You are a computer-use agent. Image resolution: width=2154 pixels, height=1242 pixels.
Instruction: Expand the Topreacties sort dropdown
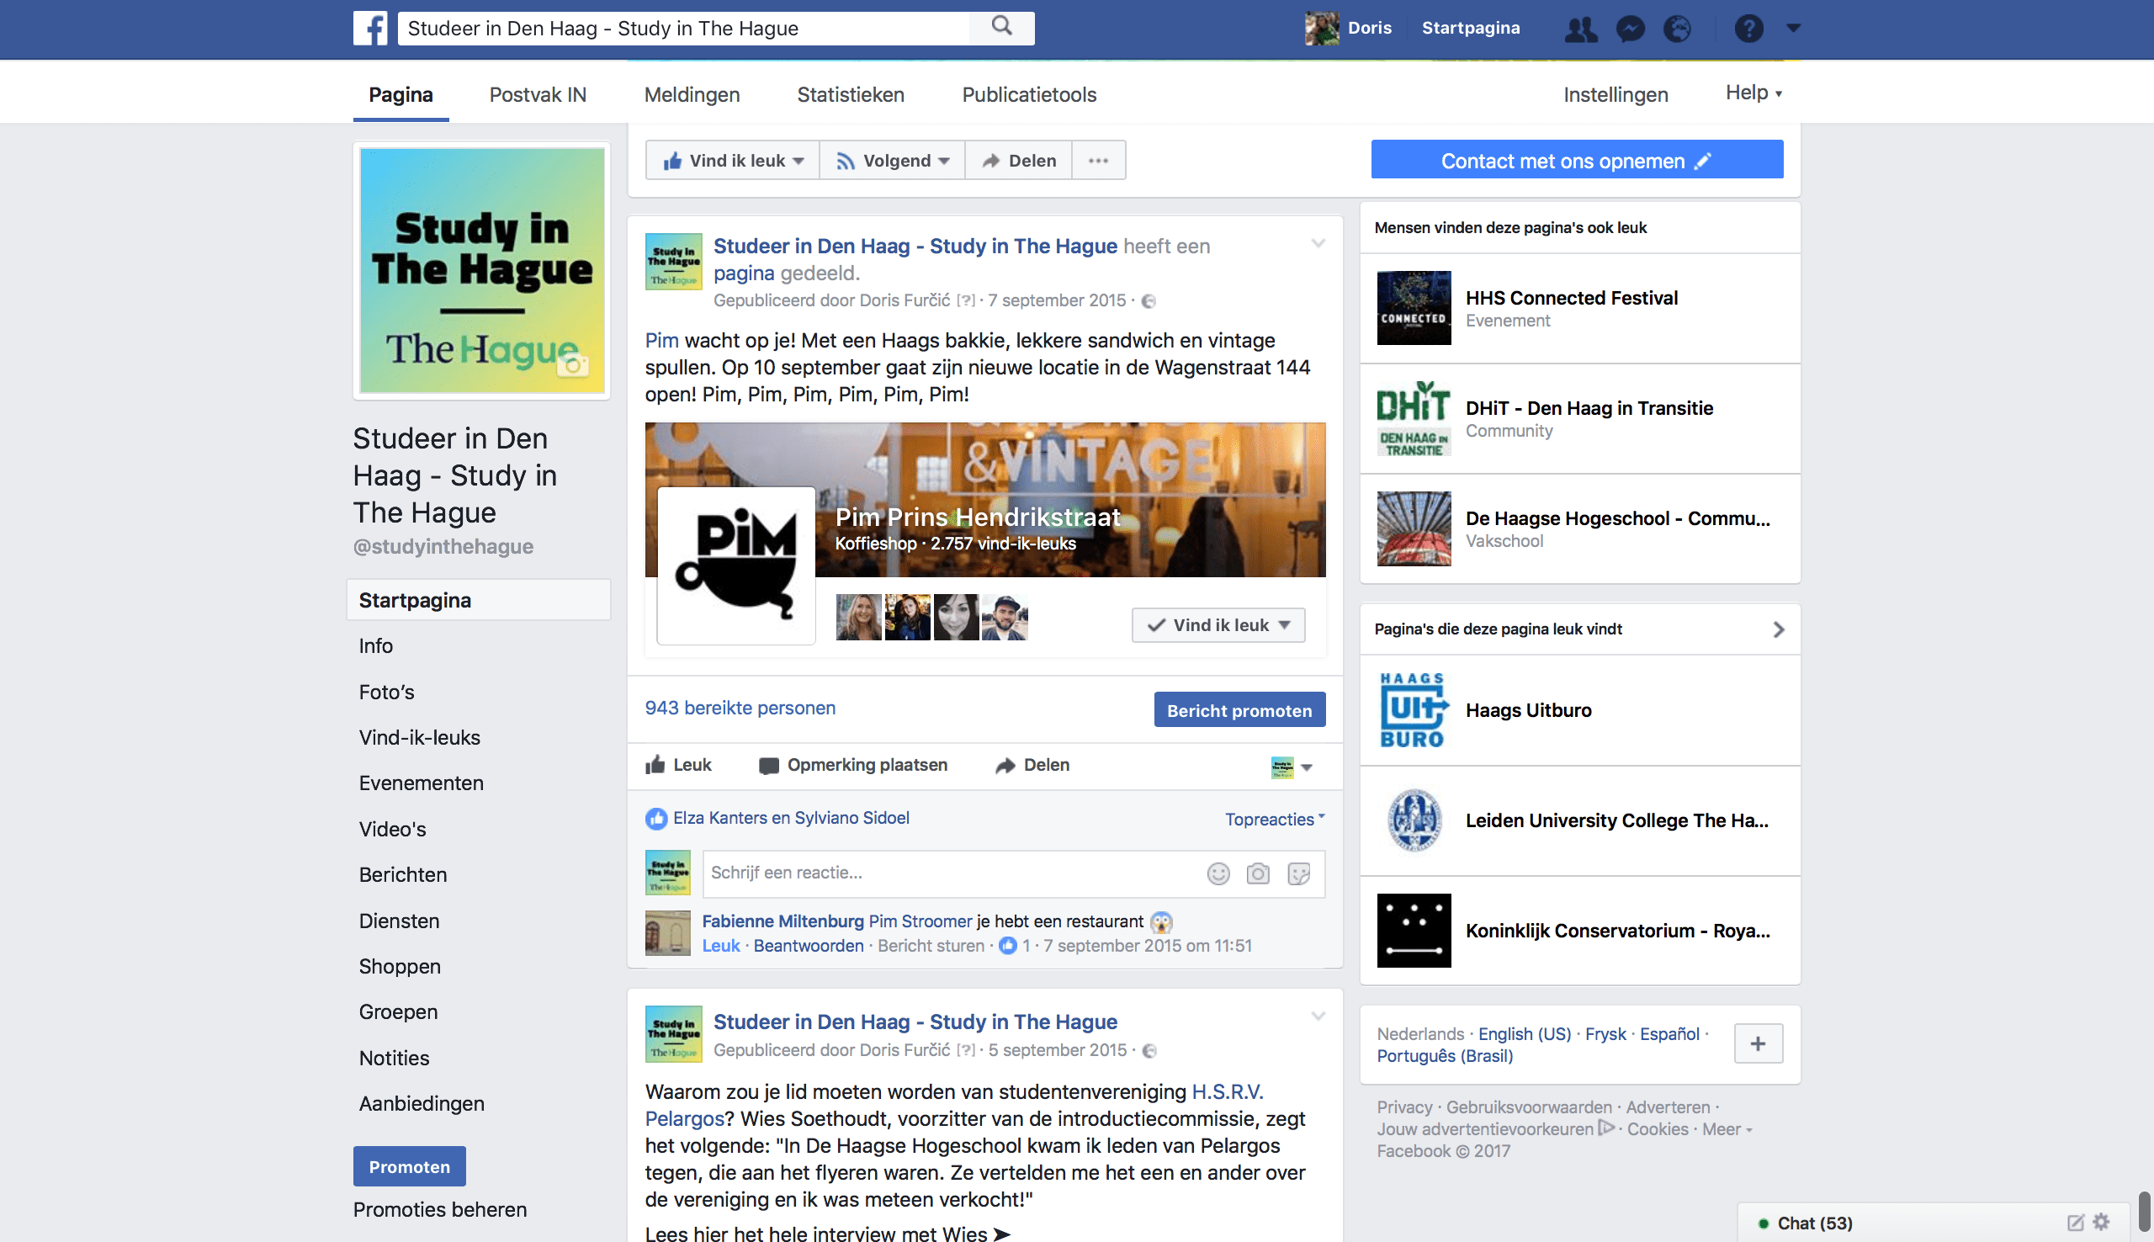tap(1274, 819)
